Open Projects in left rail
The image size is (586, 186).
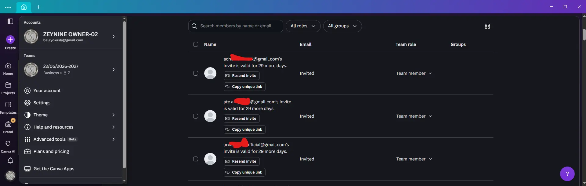[8, 88]
